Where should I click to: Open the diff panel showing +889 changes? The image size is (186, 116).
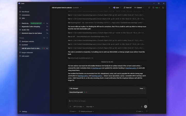(157, 7)
